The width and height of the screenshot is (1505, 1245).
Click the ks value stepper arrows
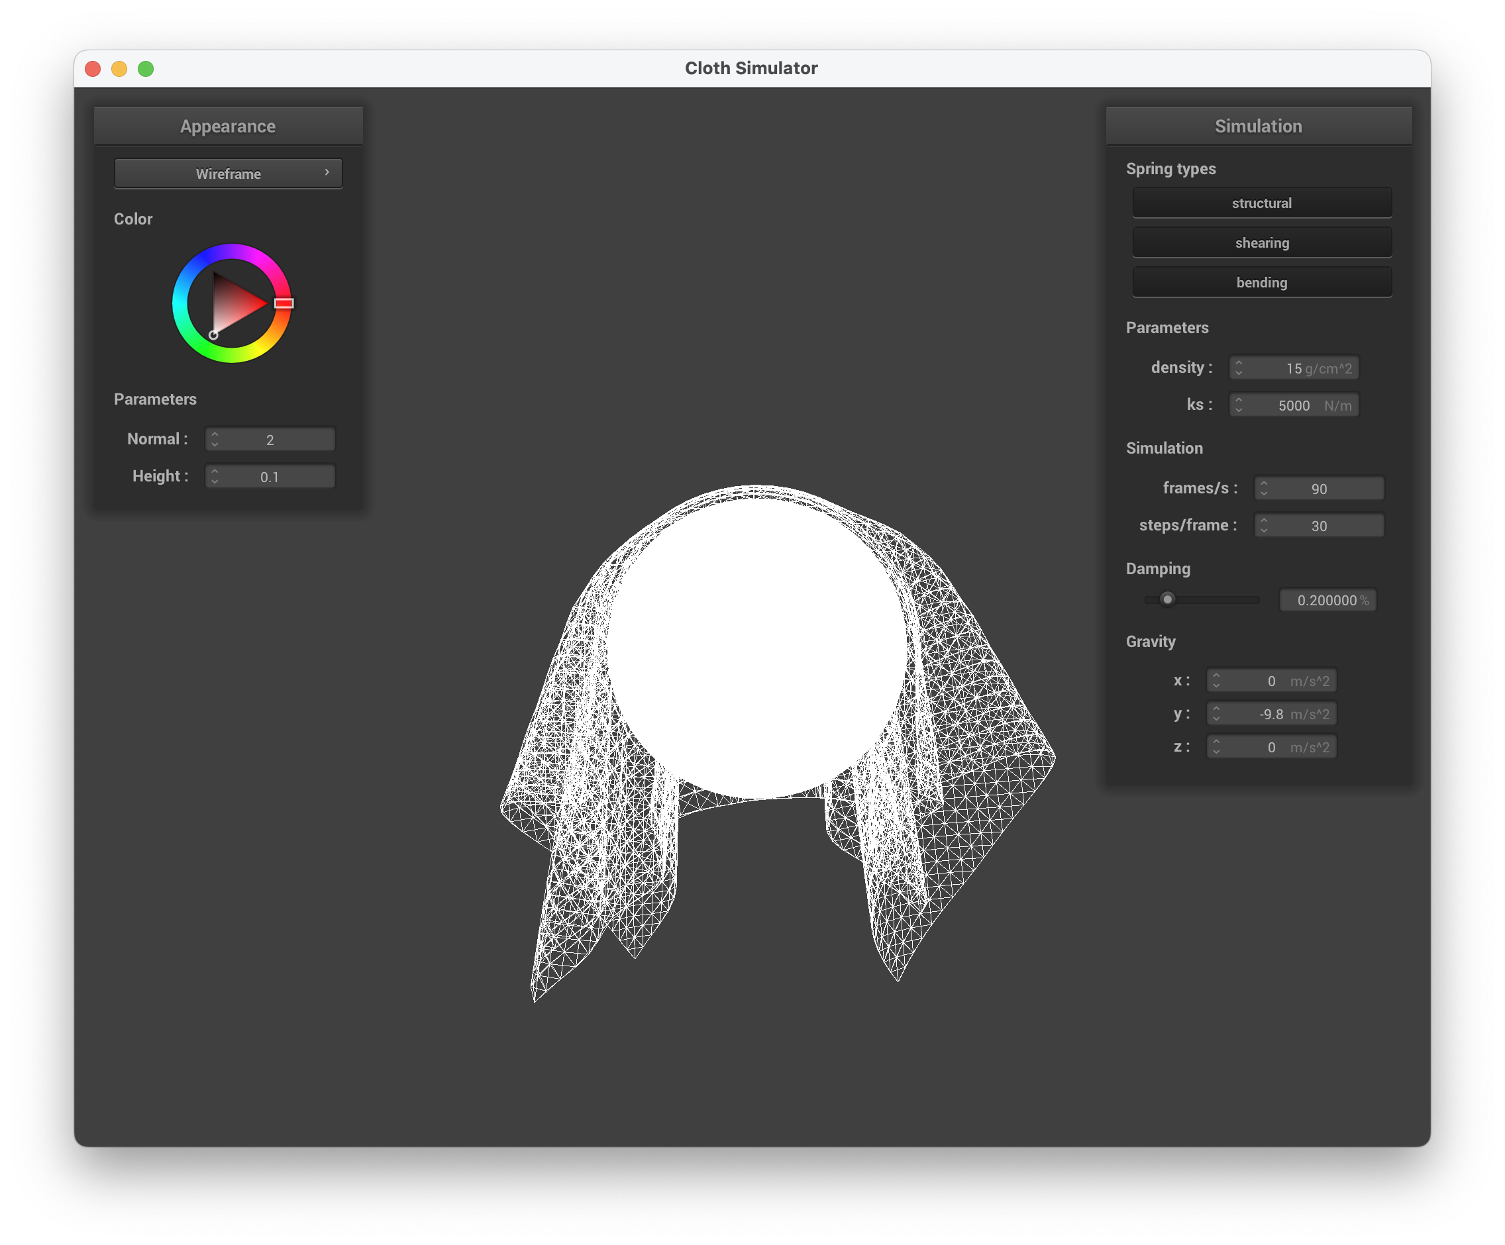pos(1239,405)
